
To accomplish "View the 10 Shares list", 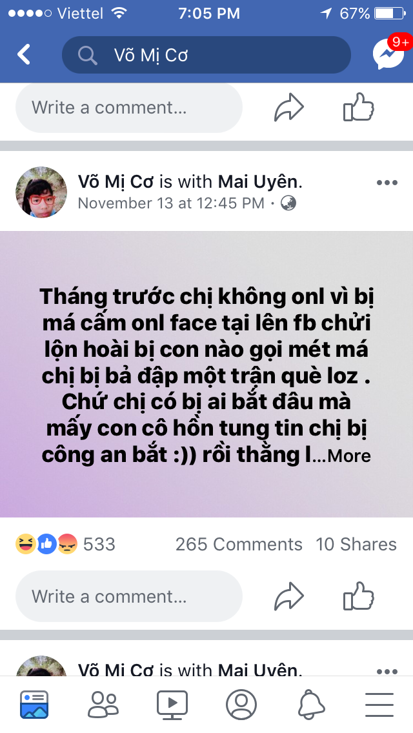I will tap(356, 544).
